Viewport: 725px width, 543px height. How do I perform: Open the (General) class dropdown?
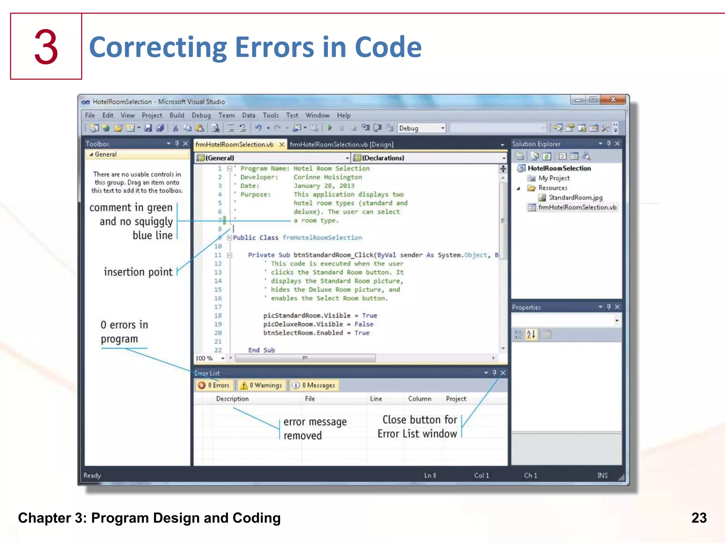coord(347,158)
